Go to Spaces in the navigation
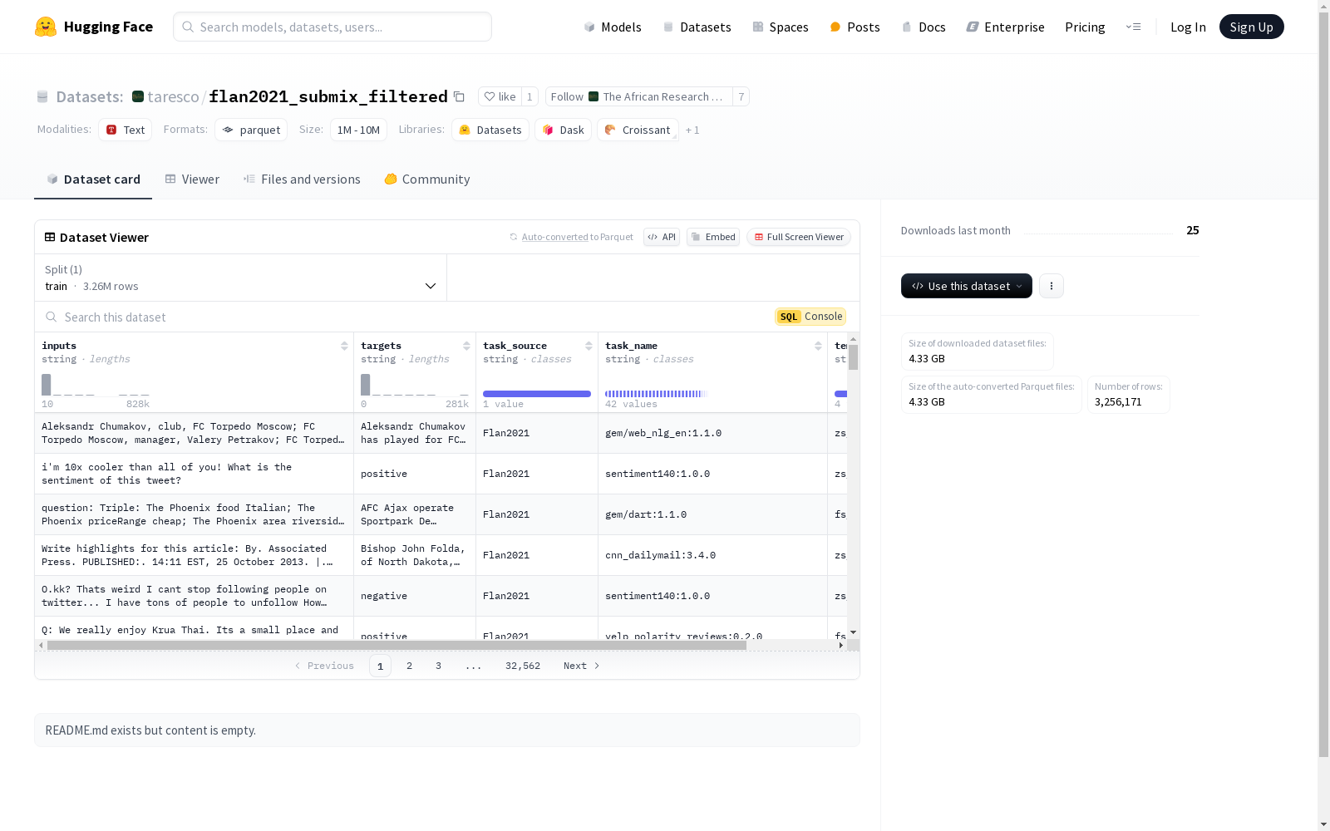This screenshot has width=1330, height=831. pyautogui.click(x=781, y=27)
